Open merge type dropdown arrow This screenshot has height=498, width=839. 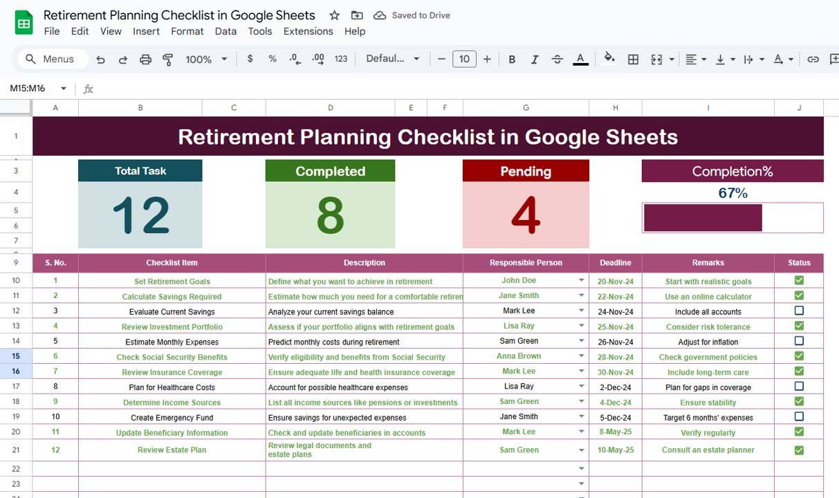[672, 59]
